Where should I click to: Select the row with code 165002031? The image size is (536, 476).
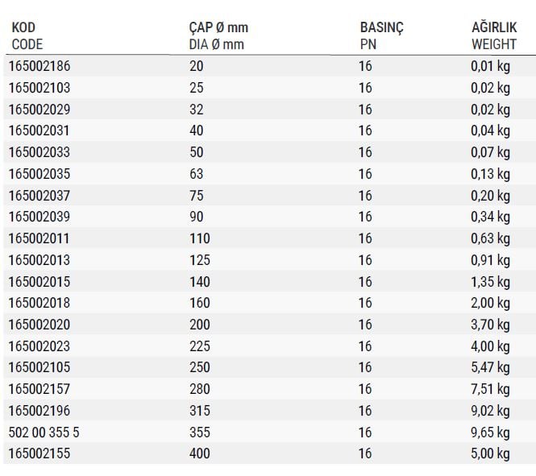tap(270, 130)
